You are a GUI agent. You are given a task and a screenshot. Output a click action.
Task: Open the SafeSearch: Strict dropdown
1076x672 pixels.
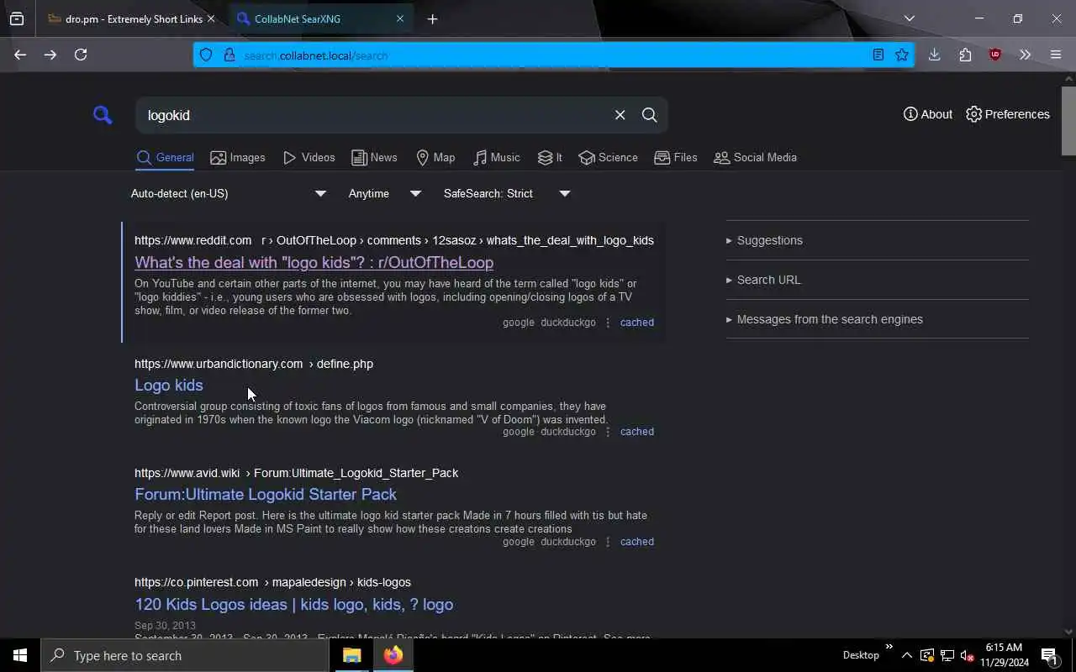[506, 193]
